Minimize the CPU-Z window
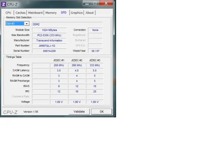Image resolution: width=201 pixels, height=150 pixels. 87,3
